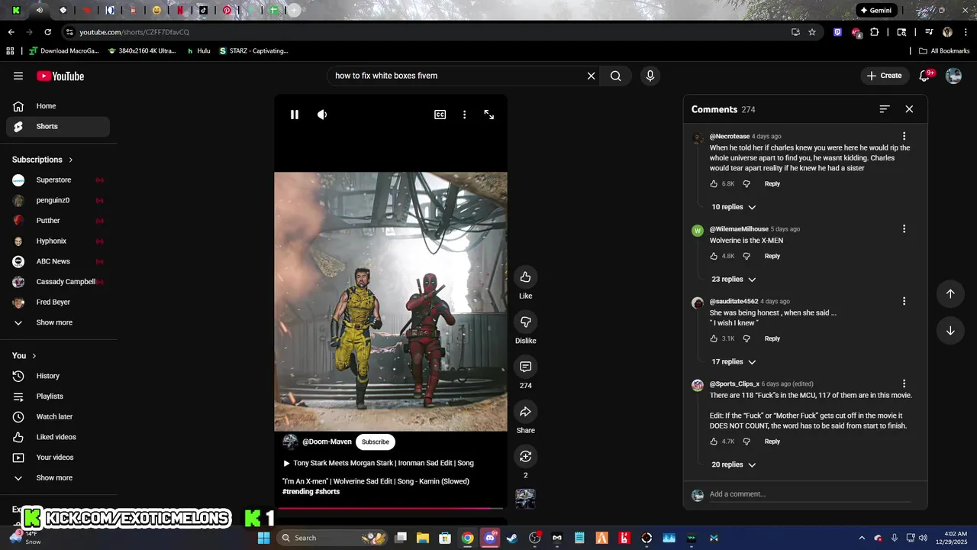977x550 pixels.
Task: Enter fullscreen on the Shorts player
Action: click(489, 115)
